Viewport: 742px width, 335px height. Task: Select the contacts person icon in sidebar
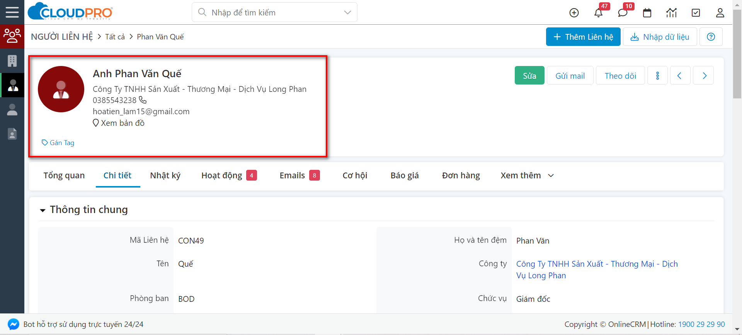pos(13,85)
